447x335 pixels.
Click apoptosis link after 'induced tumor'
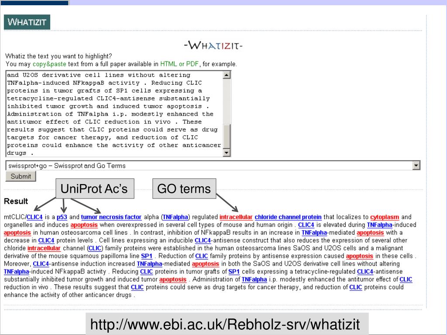173,279
